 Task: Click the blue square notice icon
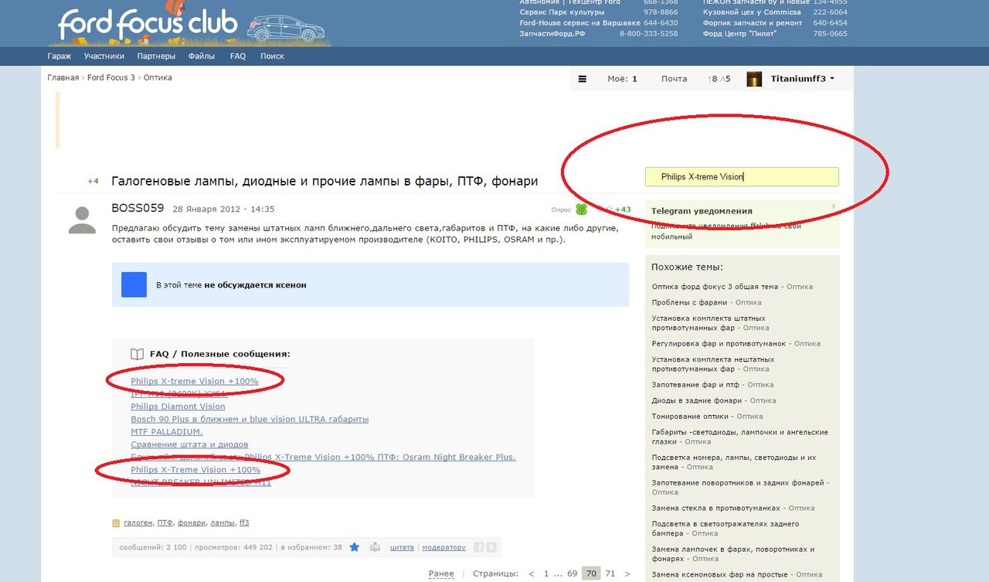(x=134, y=284)
